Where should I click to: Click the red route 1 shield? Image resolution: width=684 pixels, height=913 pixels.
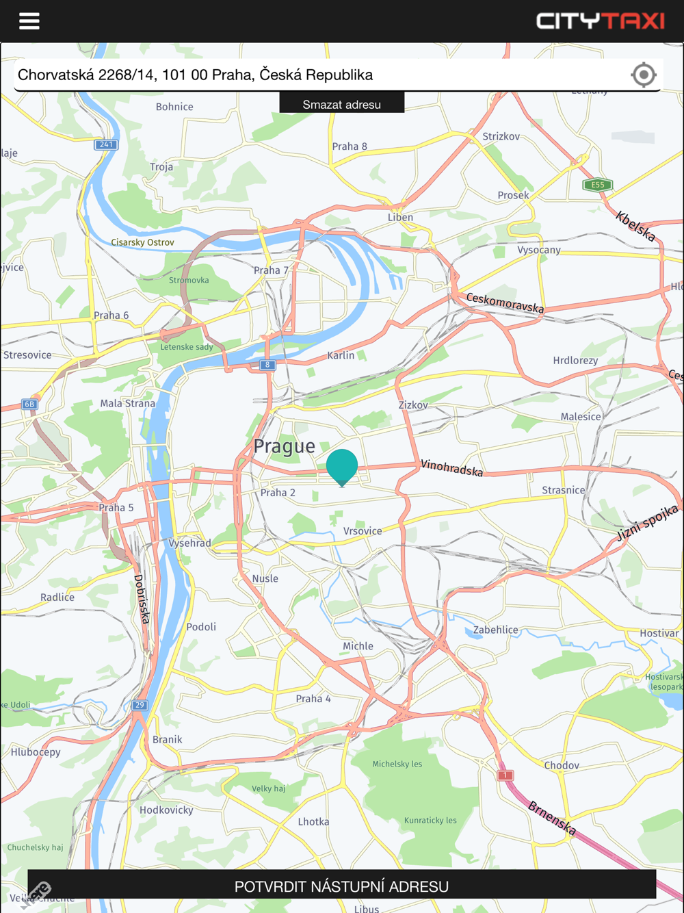tap(505, 775)
